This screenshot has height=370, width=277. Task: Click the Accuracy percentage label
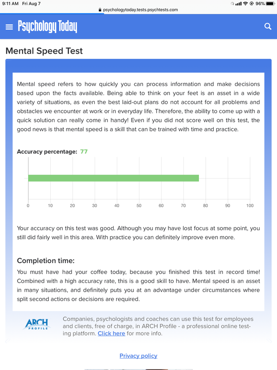(x=47, y=152)
